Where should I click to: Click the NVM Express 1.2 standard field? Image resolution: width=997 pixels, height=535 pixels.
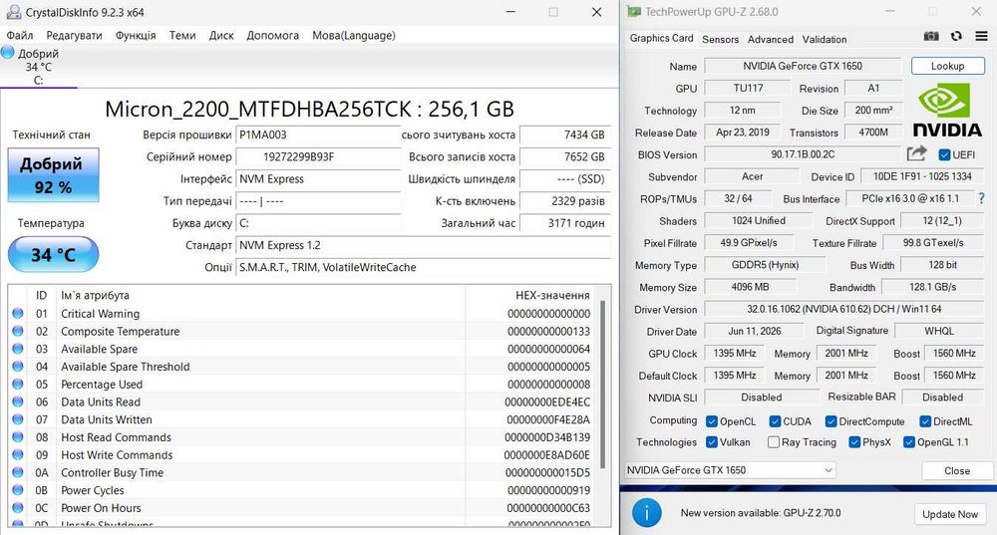423,245
